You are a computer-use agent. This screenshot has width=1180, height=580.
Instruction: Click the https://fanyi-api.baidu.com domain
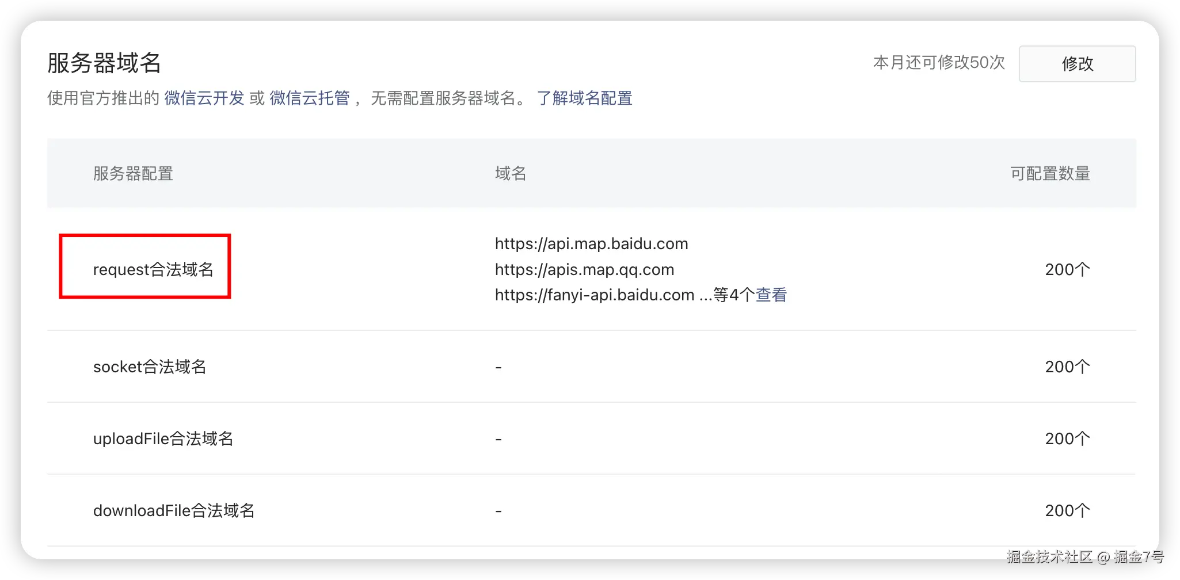pyautogui.click(x=595, y=295)
